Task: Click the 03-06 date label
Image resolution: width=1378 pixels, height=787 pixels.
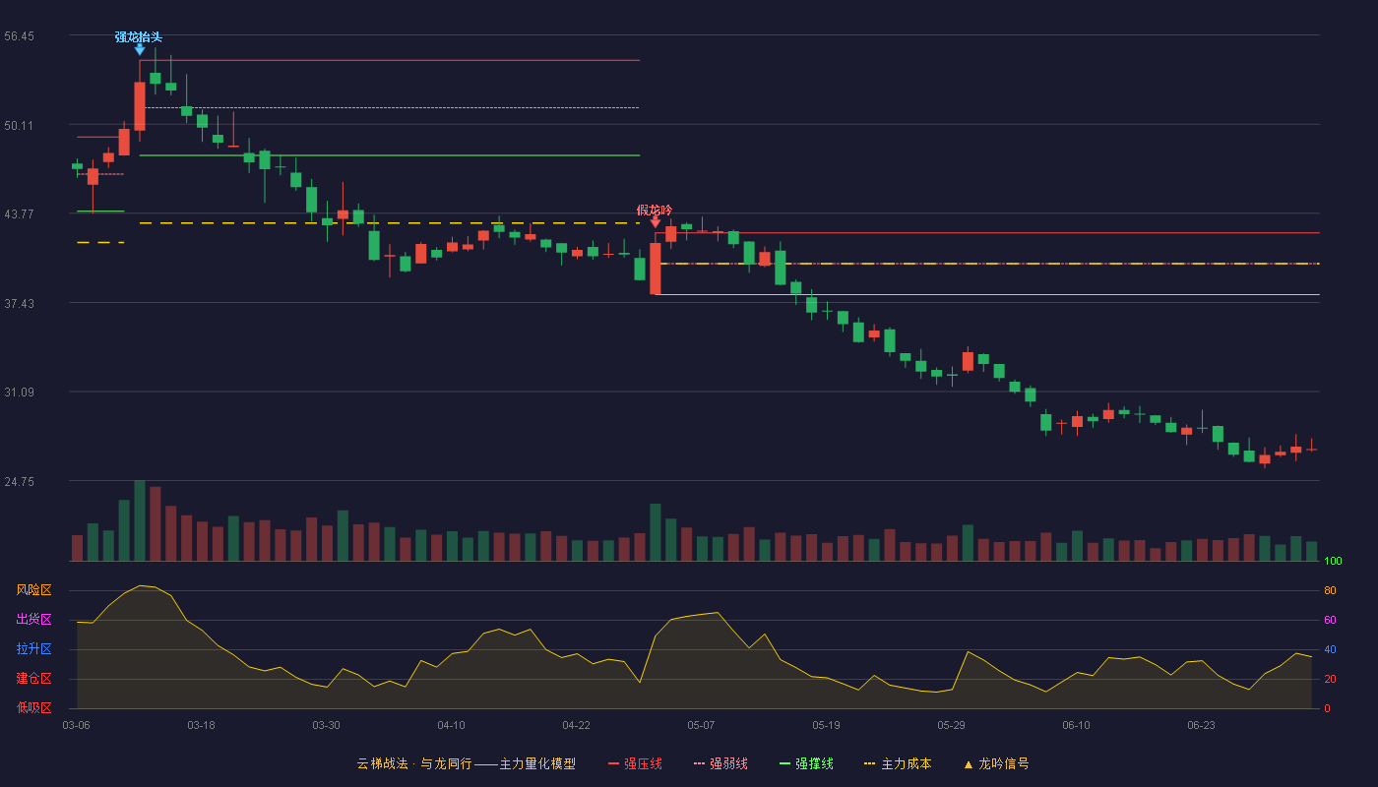Action: tap(76, 725)
